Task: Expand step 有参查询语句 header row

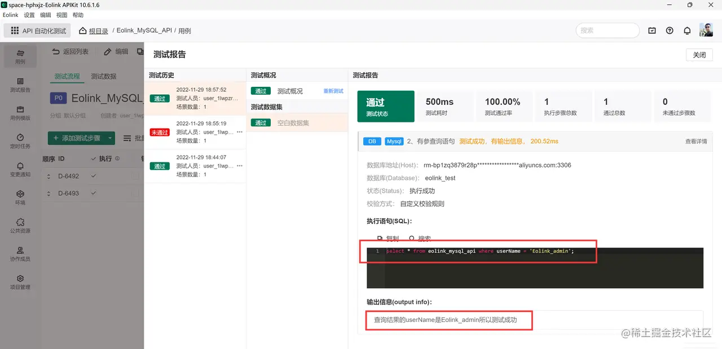Action: [534, 142]
